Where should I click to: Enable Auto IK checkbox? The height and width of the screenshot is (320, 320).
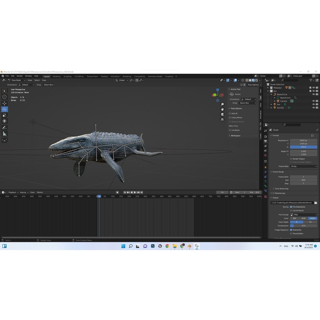pyautogui.click(x=230, y=113)
